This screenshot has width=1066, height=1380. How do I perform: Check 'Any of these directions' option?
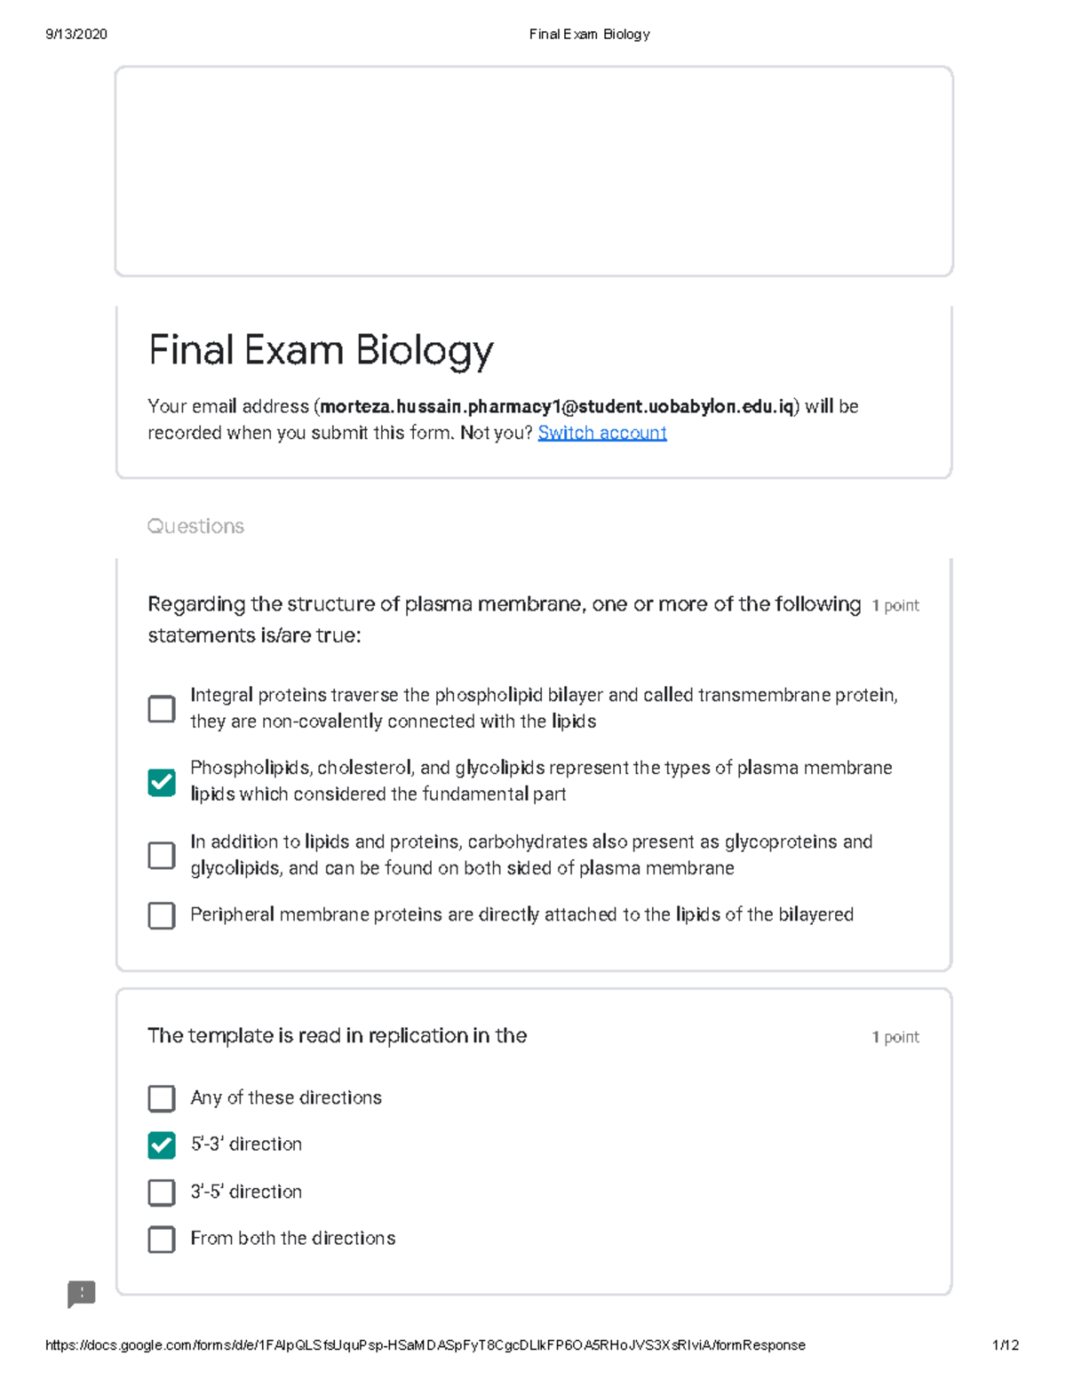pyautogui.click(x=161, y=1098)
